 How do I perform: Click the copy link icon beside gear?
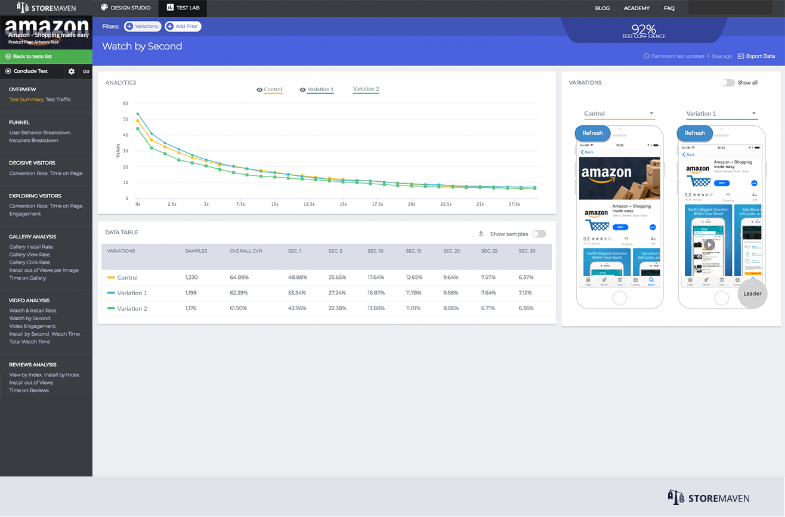(x=86, y=72)
